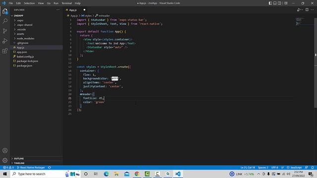Click the Visual Studio Code taskbar icon
Screen dimensions: 317x178
click(x=178, y=174)
